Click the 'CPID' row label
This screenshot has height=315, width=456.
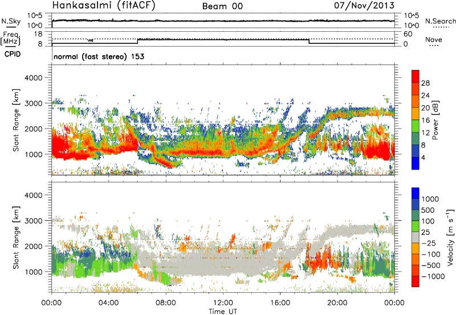[x=13, y=54]
